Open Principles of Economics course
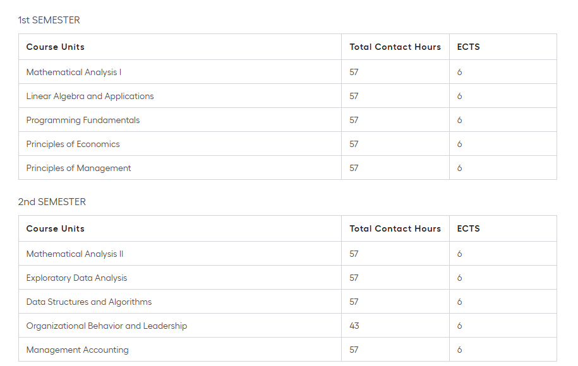This screenshot has height=366, width=578. pos(73,145)
